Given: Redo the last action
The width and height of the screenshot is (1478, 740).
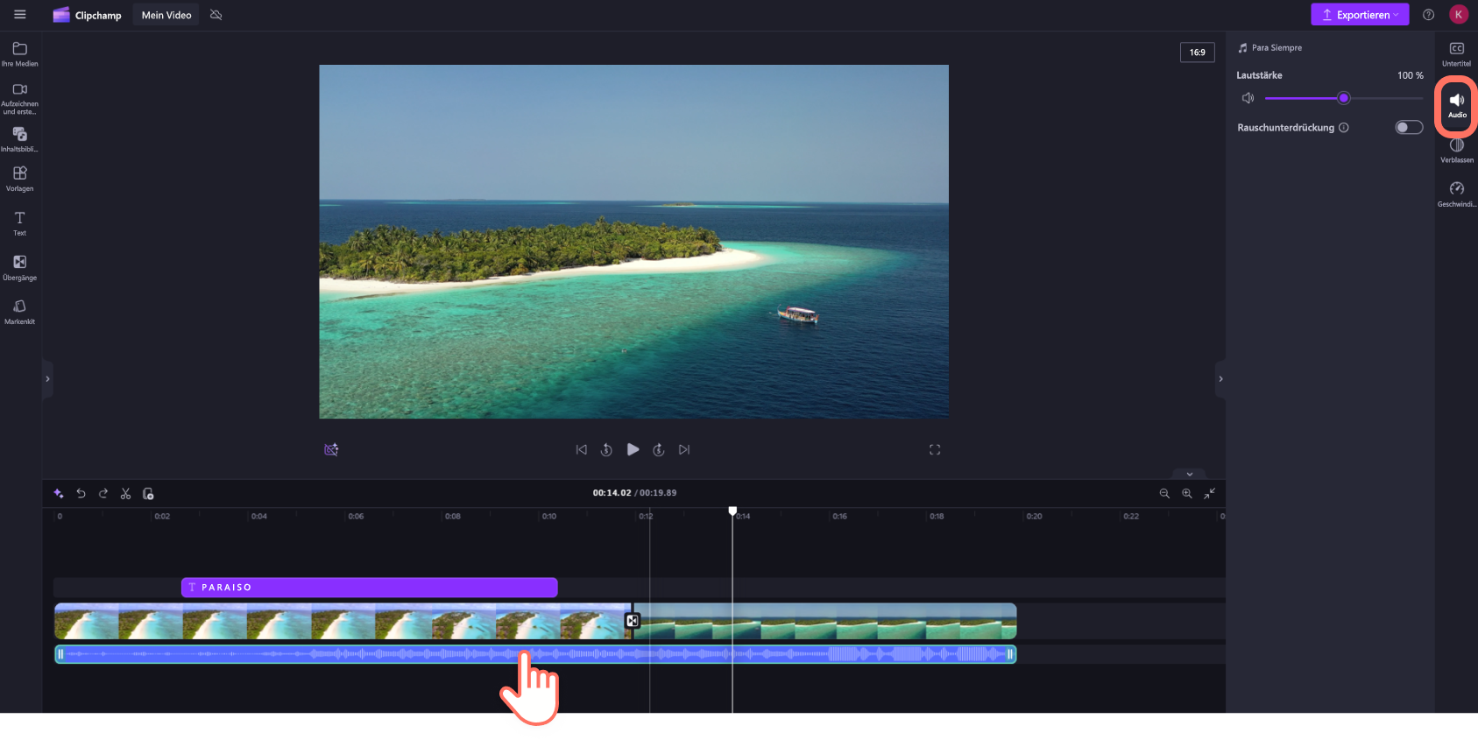Looking at the screenshot, I should 103,494.
